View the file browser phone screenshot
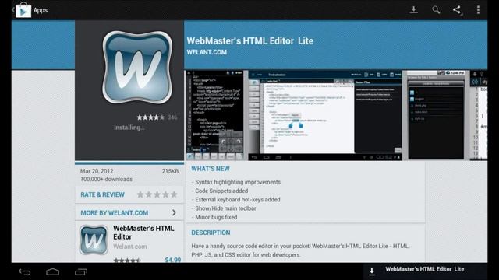Image resolution: width=499 pixels, height=280 pixels. coord(436,115)
